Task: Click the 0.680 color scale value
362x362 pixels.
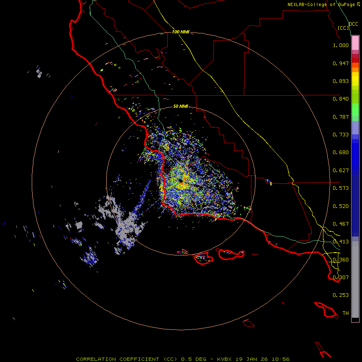Action: tap(341, 152)
